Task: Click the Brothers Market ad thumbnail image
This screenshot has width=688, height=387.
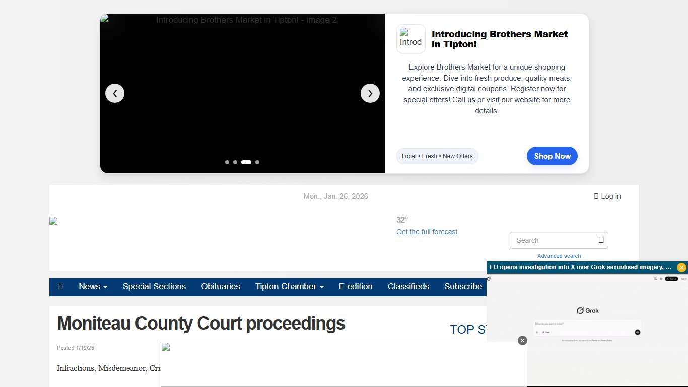Action: tap(410, 39)
